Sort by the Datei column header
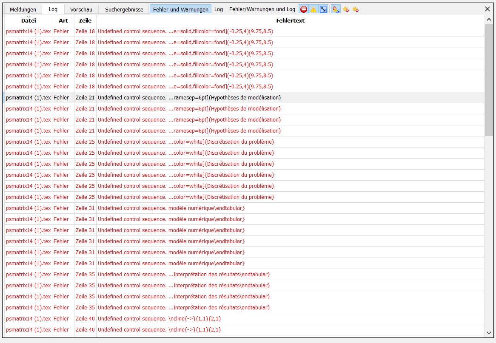This screenshot has height=343, width=496. pos(29,20)
